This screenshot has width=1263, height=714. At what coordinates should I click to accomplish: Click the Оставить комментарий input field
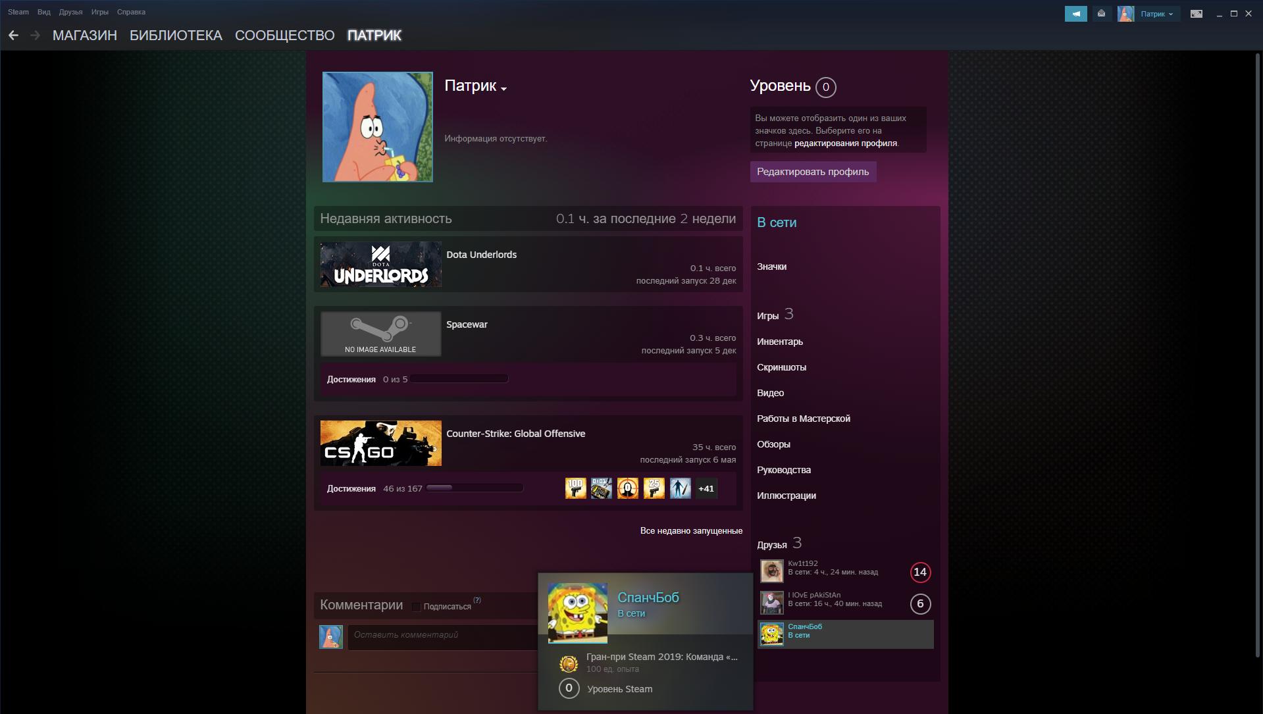tap(443, 637)
